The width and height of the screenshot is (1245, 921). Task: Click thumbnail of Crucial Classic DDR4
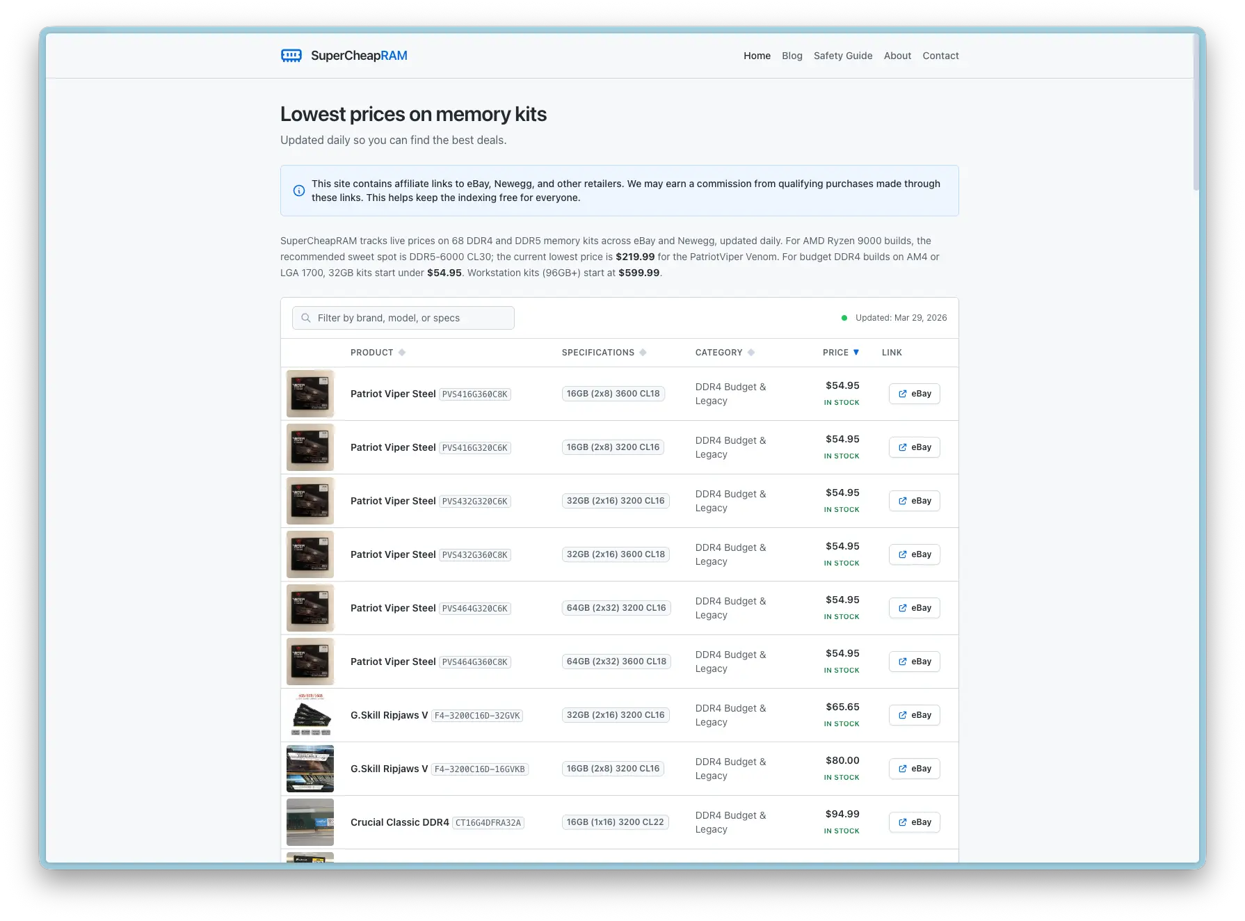[310, 822]
